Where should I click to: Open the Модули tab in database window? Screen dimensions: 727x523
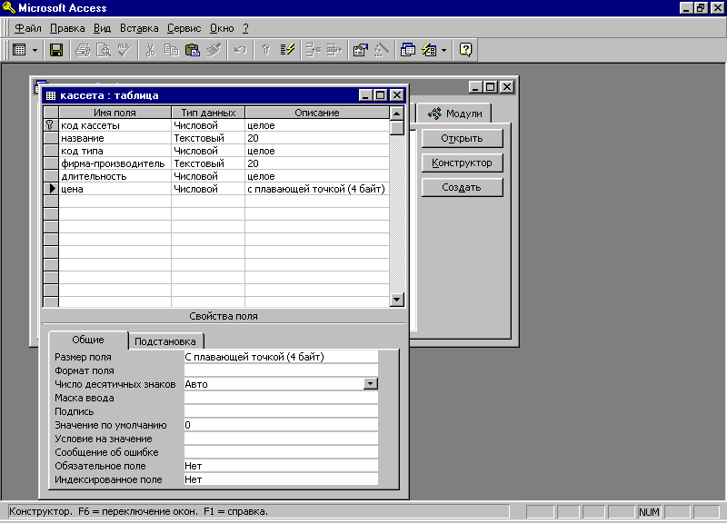click(x=454, y=113)
